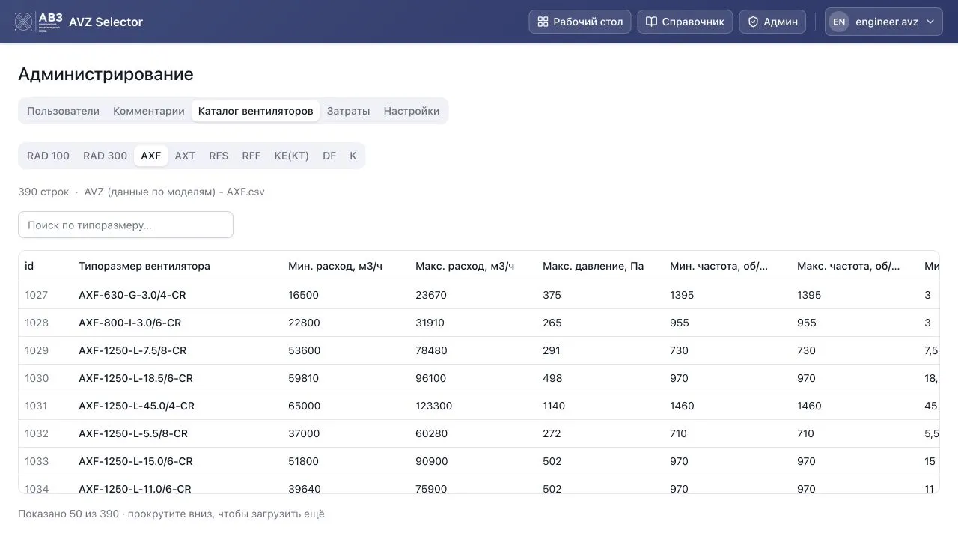Click max flow value 123300
958x539 pixels.
click(x=433, y=406)
